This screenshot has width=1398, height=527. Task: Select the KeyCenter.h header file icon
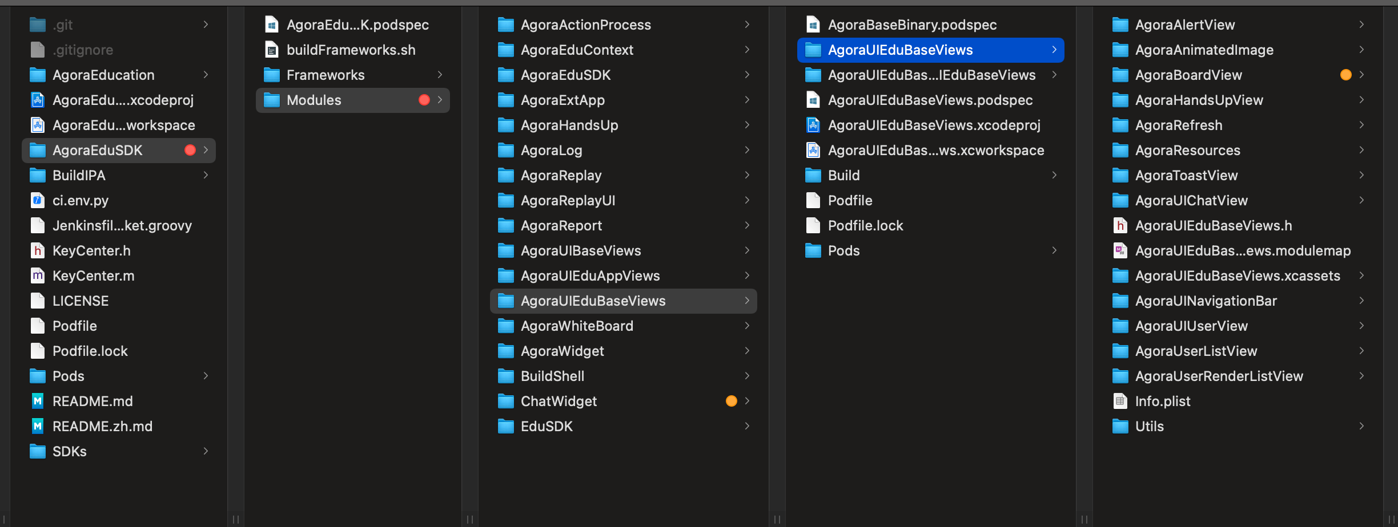(38, 250)
